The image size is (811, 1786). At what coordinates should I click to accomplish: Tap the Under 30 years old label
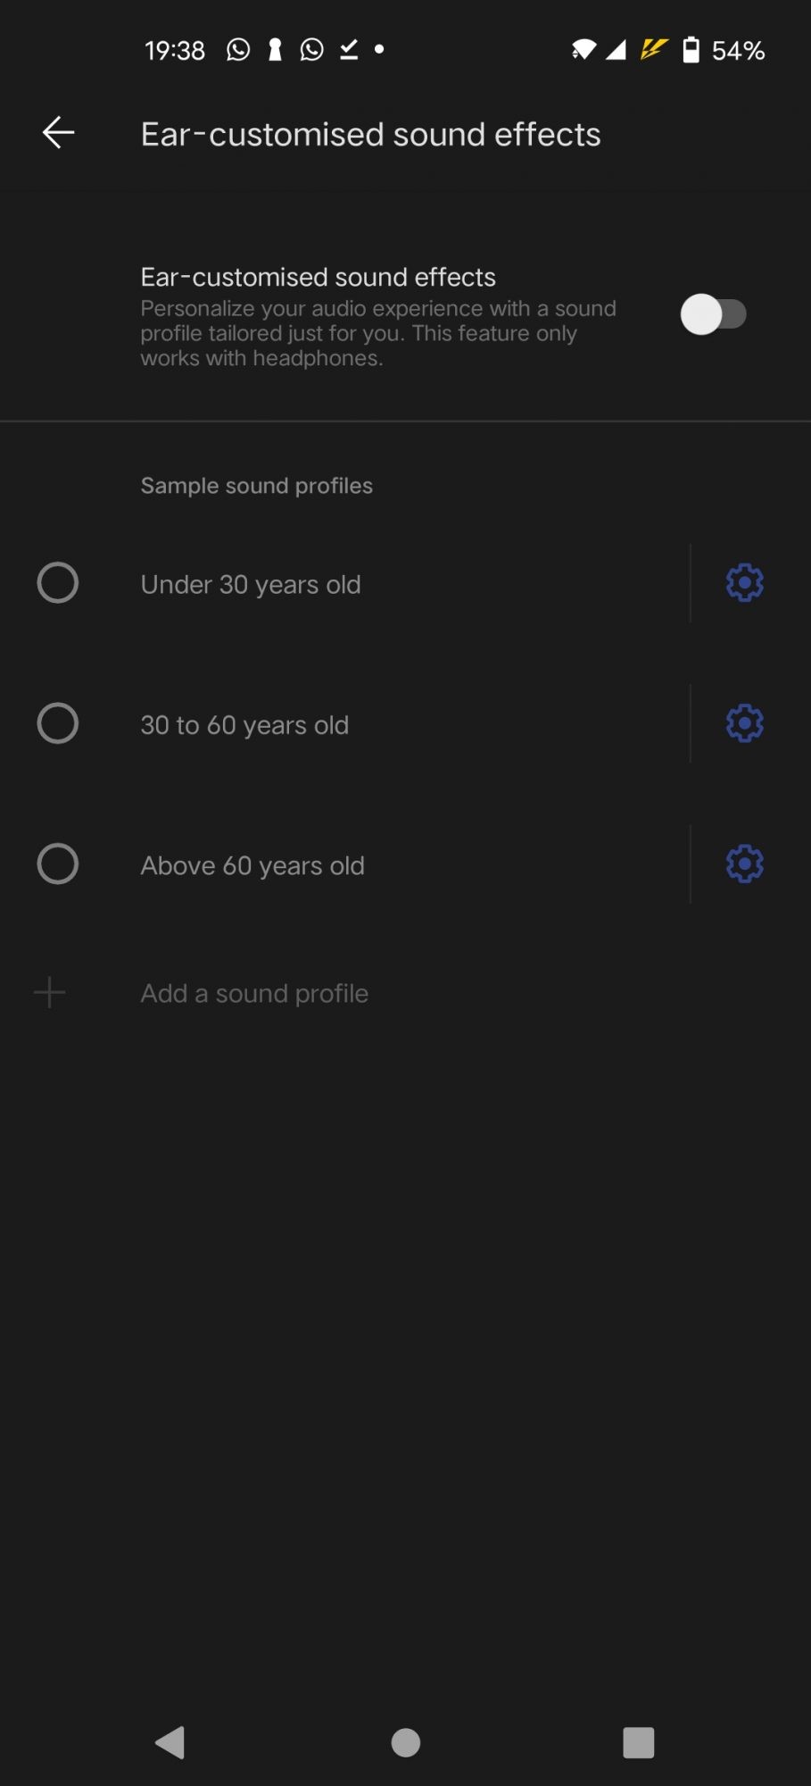click(x=251, y=584)
